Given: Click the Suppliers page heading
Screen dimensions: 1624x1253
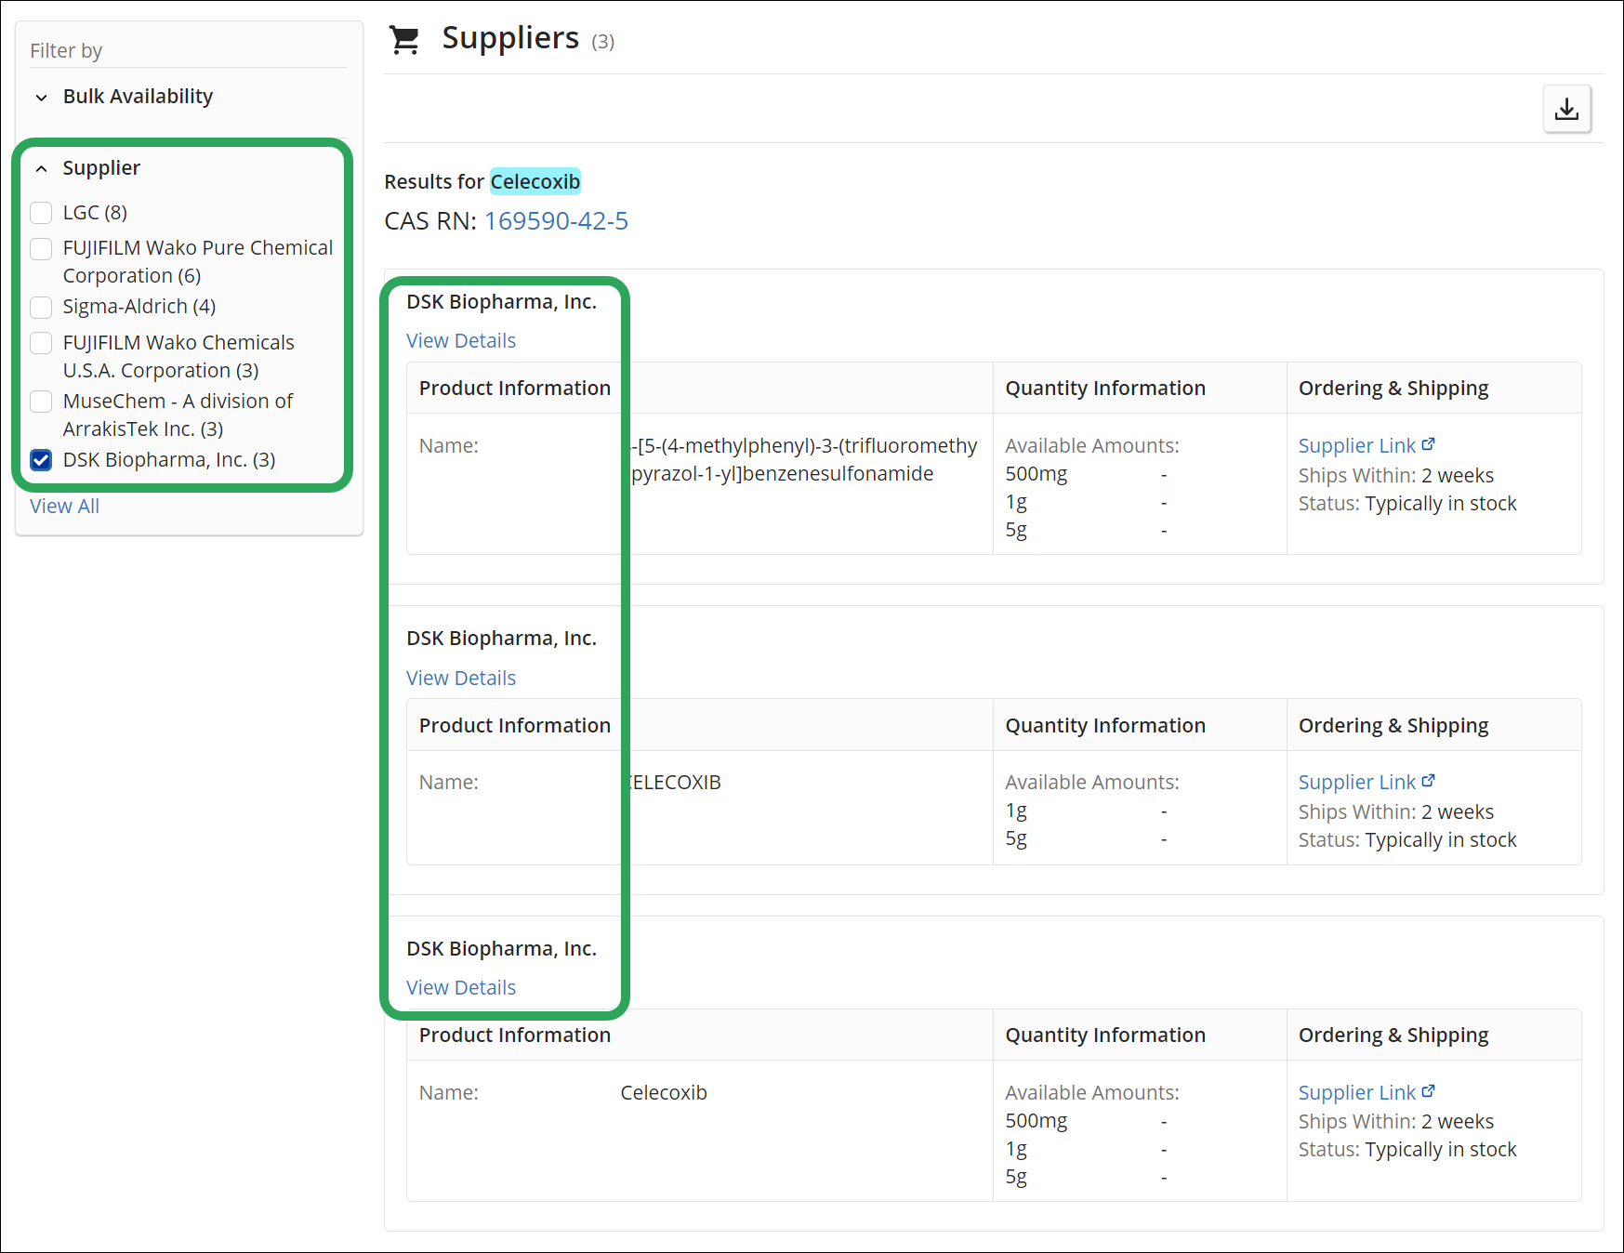Looking at the screenshot, I should [510, 38].
